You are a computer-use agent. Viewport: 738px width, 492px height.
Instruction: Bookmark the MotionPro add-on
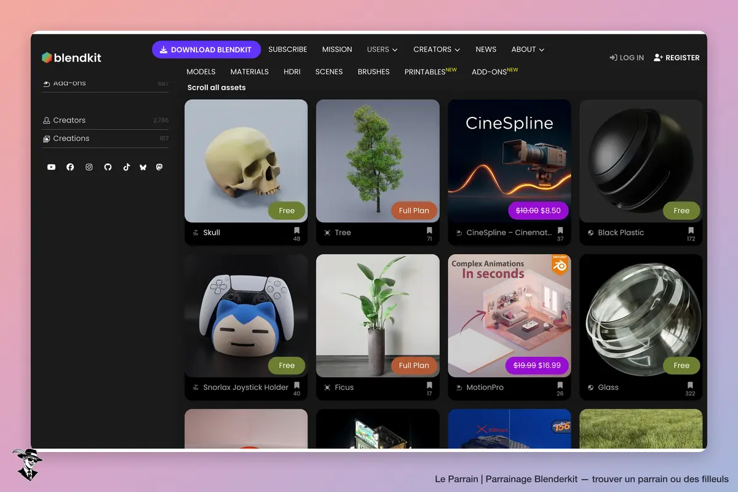[560, 386]
